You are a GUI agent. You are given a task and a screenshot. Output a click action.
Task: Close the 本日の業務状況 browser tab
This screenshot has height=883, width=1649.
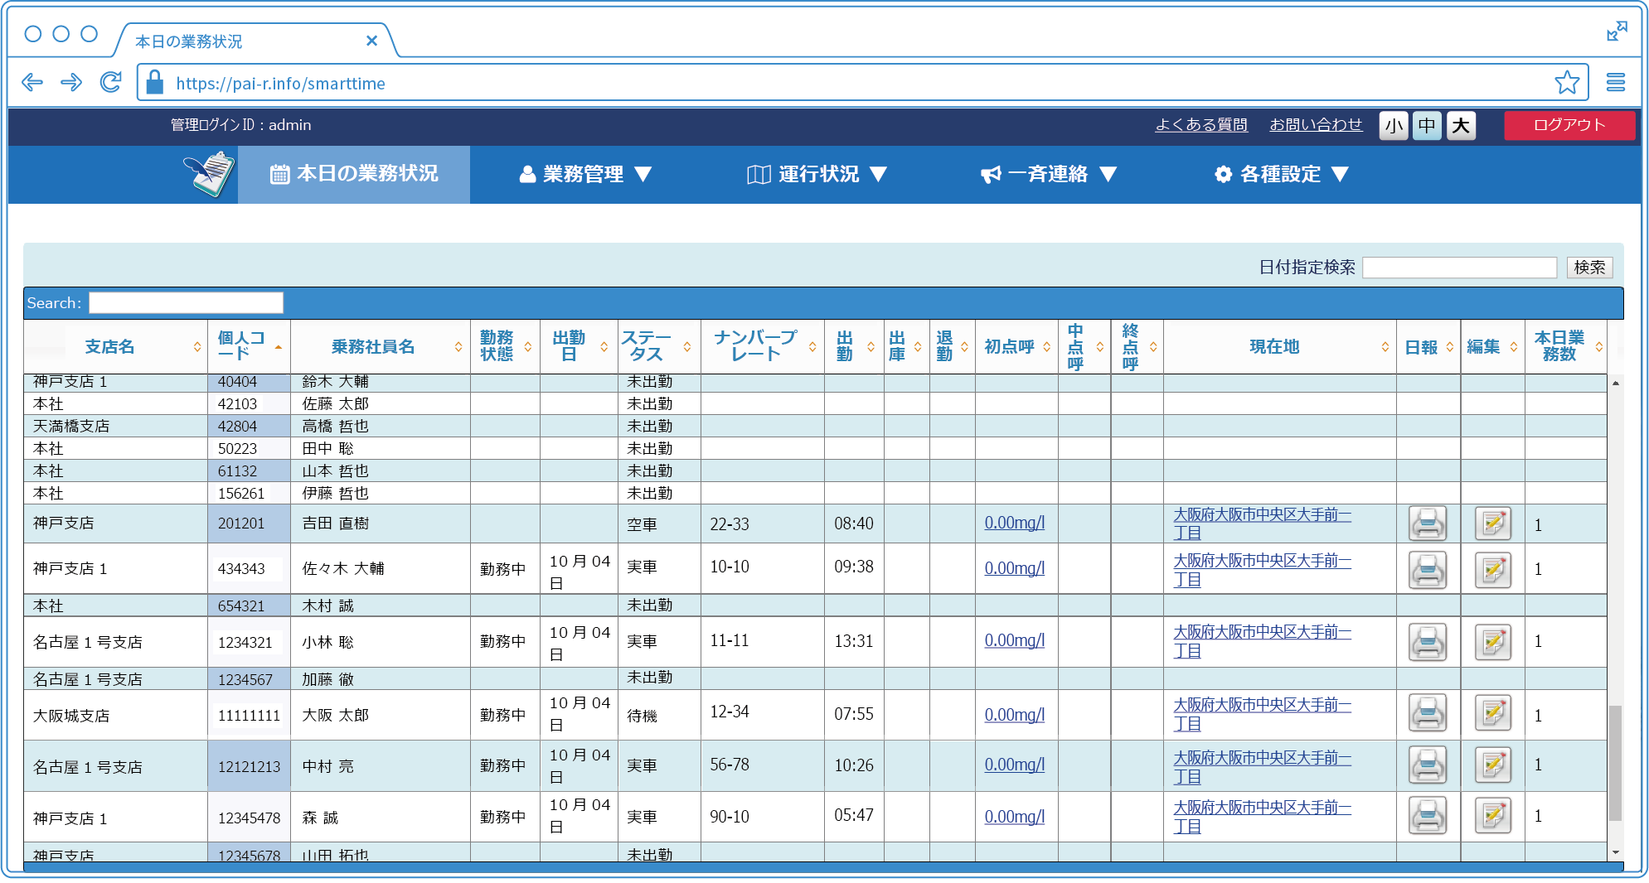[371, 41]
